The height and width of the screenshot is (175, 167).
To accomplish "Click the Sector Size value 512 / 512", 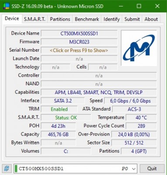I will pyautogui.click(x=134, y=143).
